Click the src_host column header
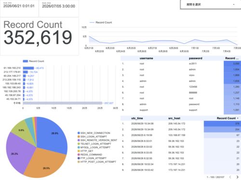Image resolution: width=241 pixels, height=180 pixels. click(x=174, y=118)
